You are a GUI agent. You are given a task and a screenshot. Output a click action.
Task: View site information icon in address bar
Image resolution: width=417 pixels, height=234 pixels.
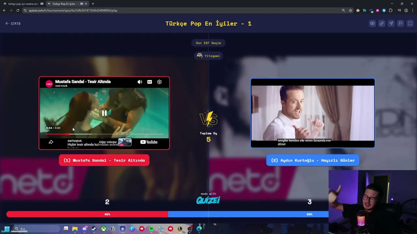point(26,10)
